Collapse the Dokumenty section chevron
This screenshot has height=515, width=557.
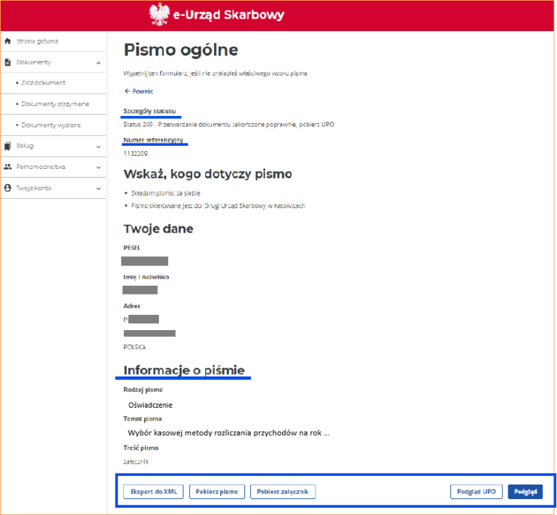99,63
